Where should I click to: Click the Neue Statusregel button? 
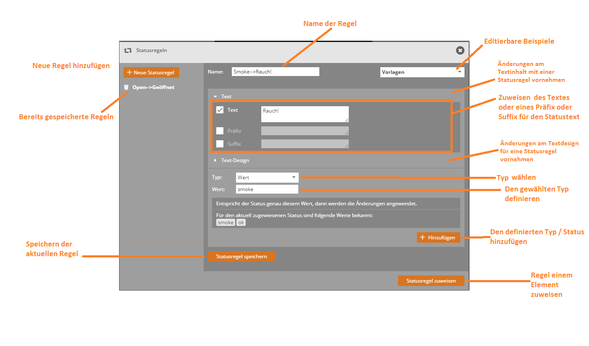click(x=151, y=73)
